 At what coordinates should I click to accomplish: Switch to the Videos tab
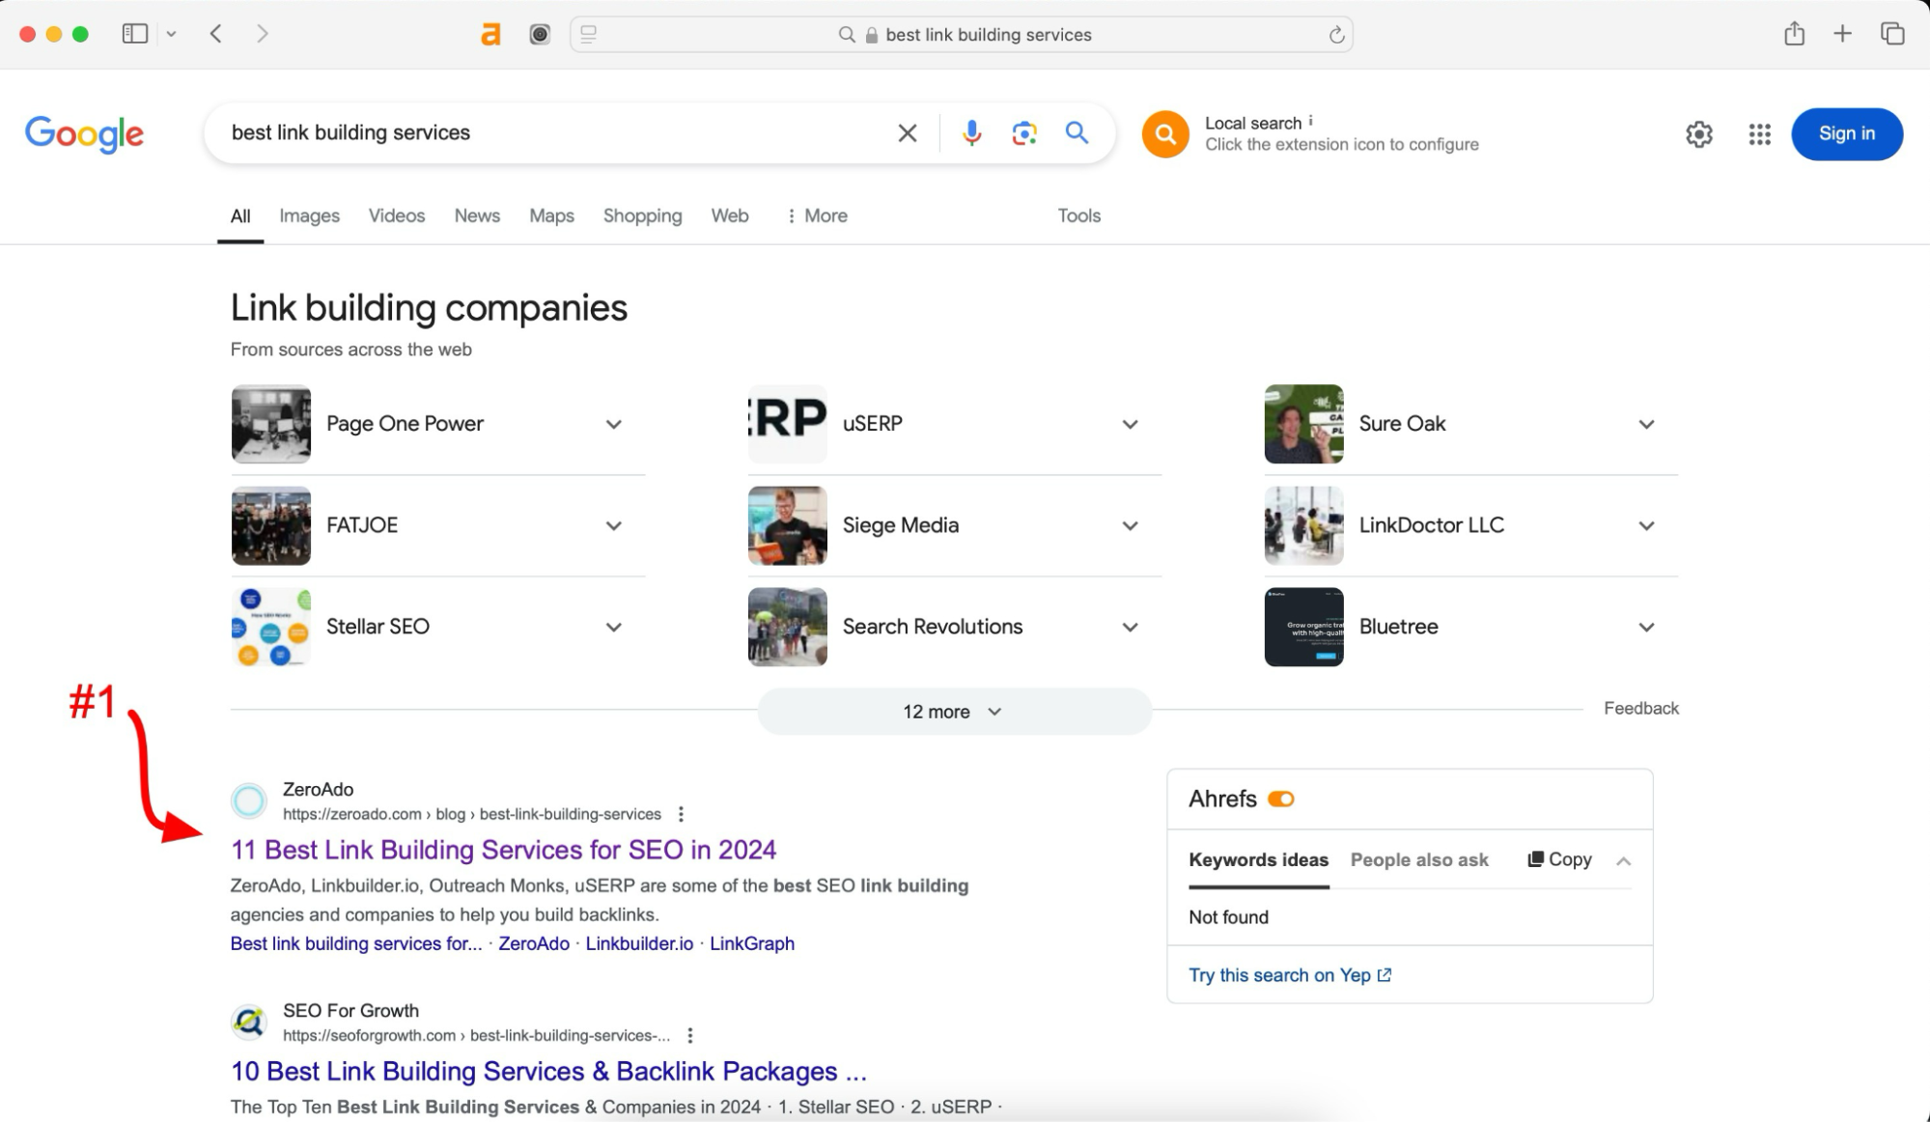tap(397, 216)
